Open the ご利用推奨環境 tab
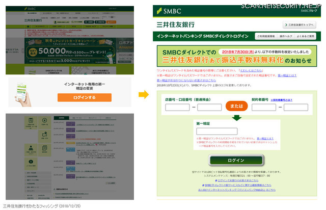Screen dimensions: 326x210 click(266, 36)
